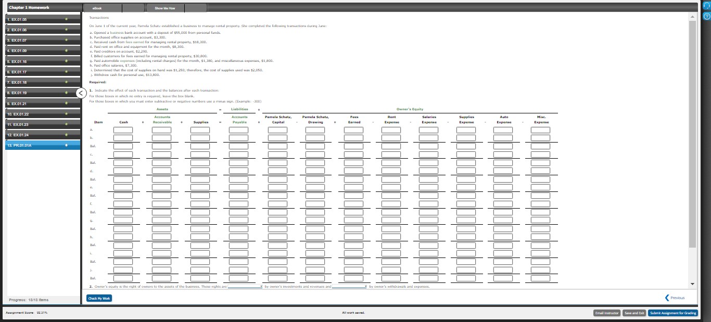Click status dot beside 2. EX.01.06

[x=66, y=31]
